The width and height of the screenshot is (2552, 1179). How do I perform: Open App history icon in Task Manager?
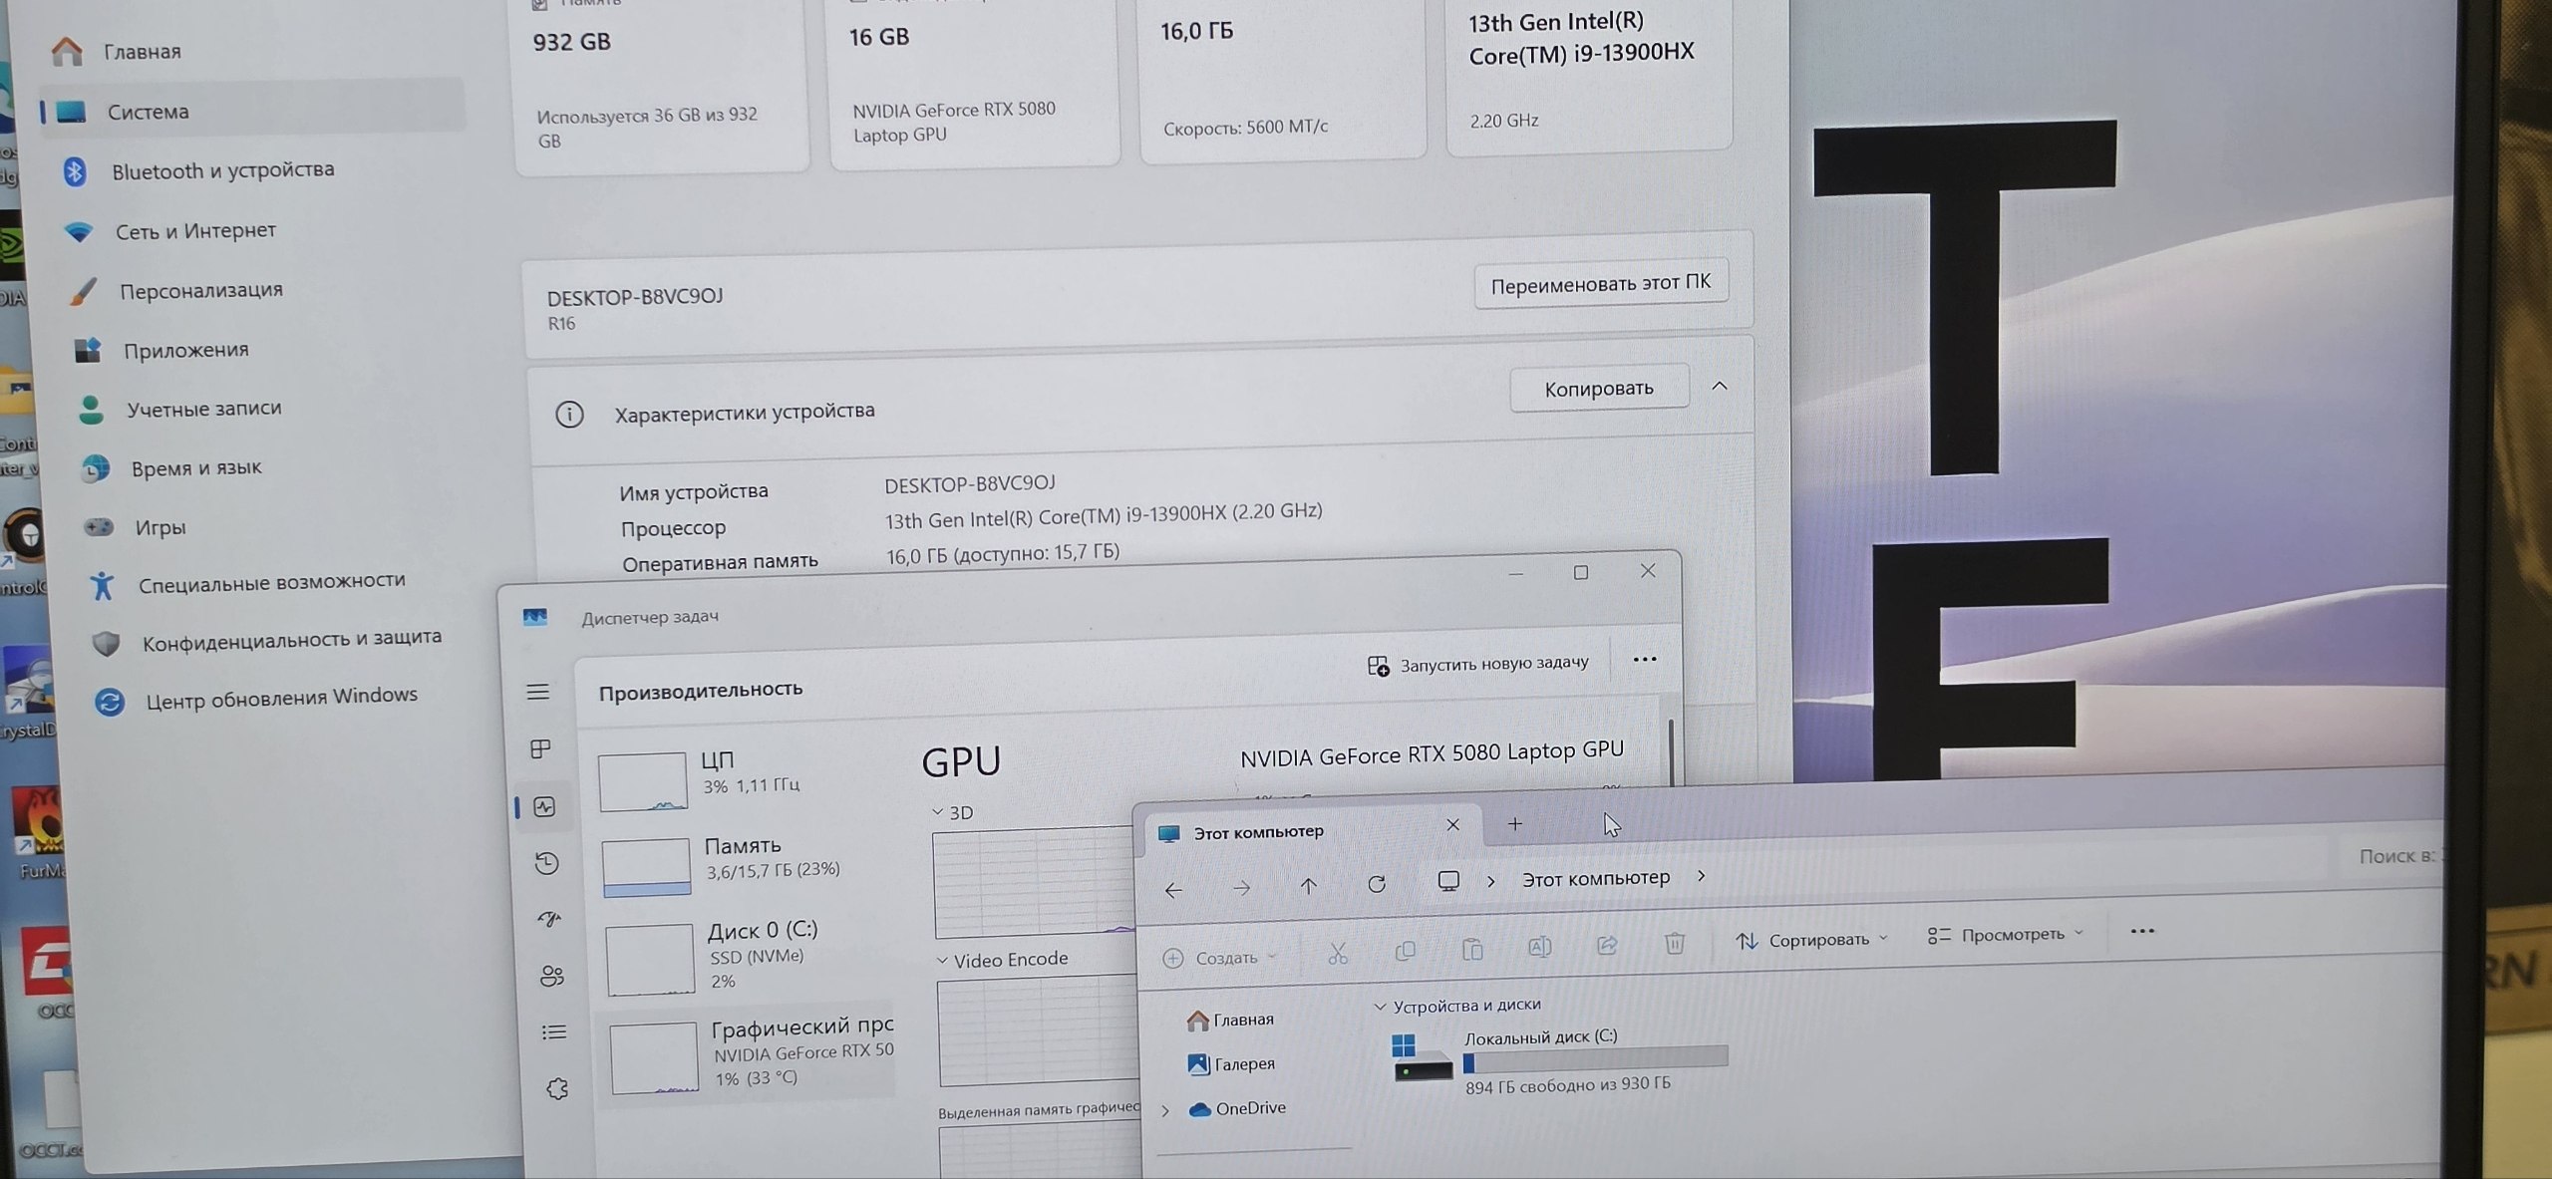click(x=546, y=863)
